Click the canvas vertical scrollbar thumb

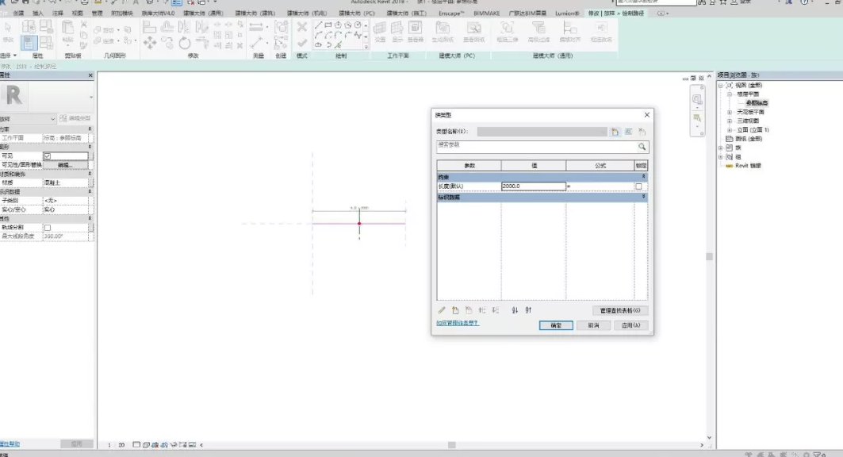[709, 256]
